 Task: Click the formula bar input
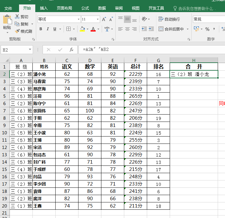tap(152, 50)
